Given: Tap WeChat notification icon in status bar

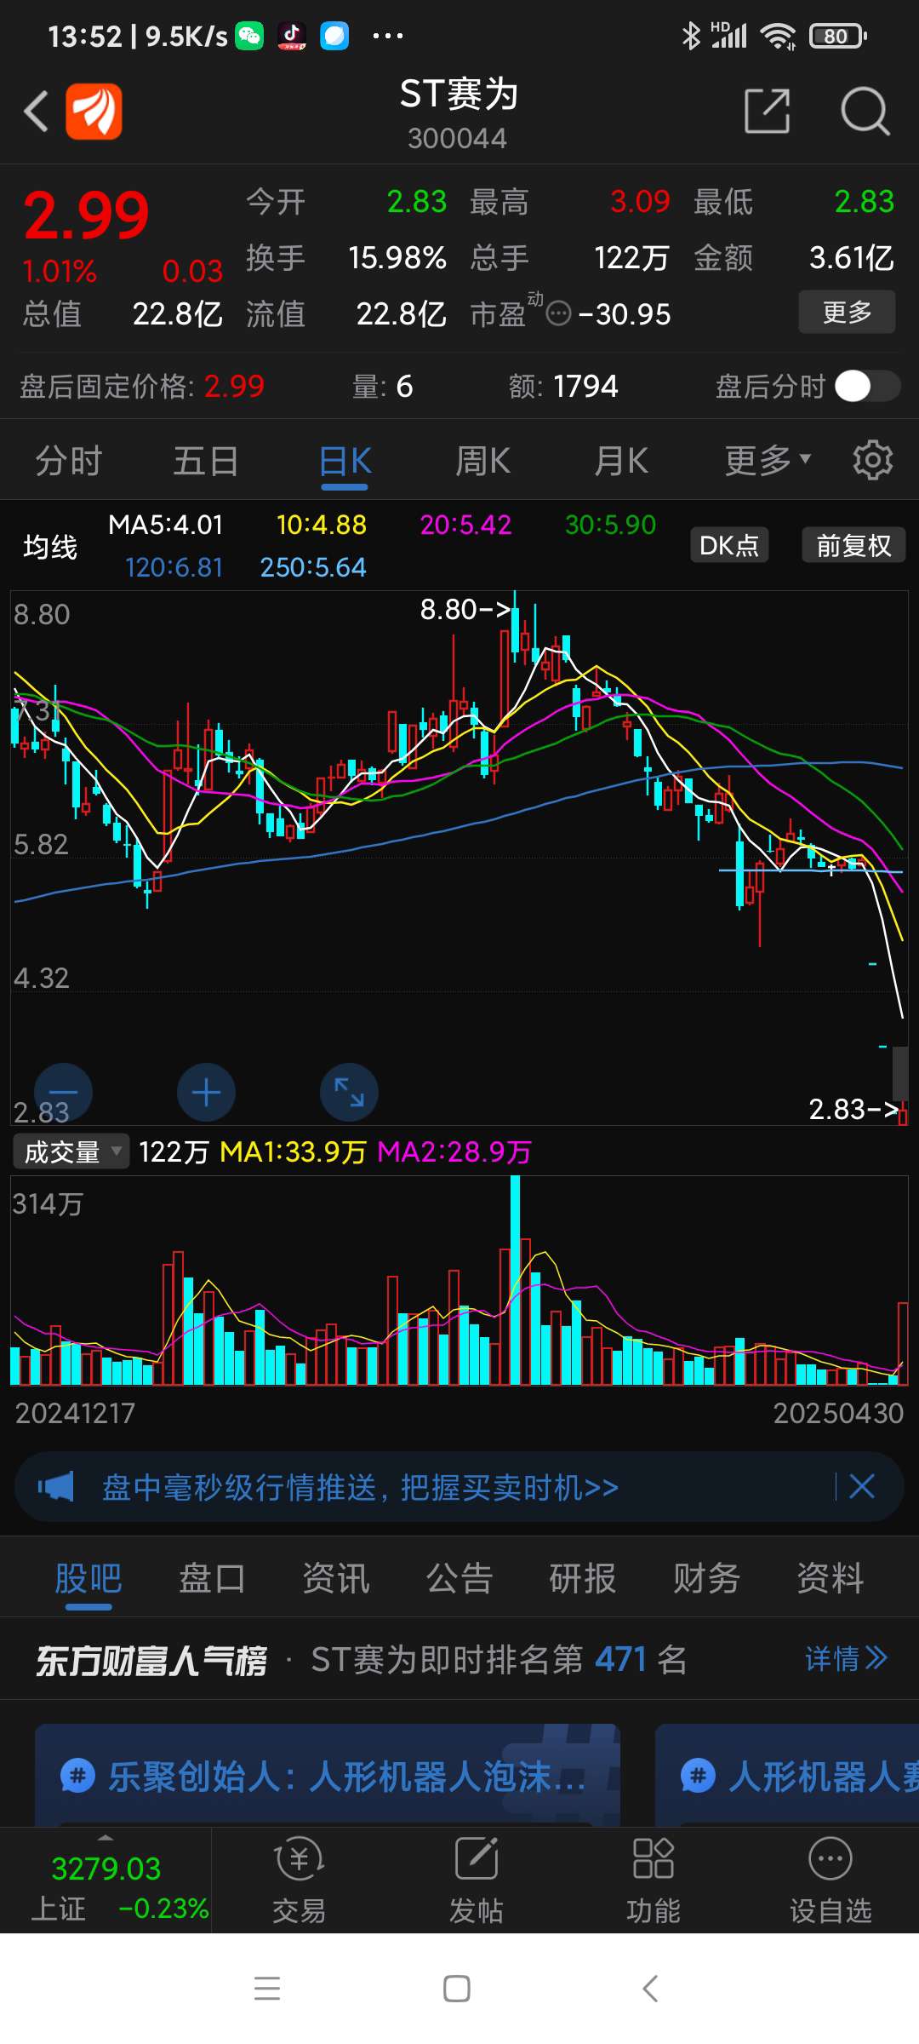Looking at the screenshot, I should tap(249, 36).
